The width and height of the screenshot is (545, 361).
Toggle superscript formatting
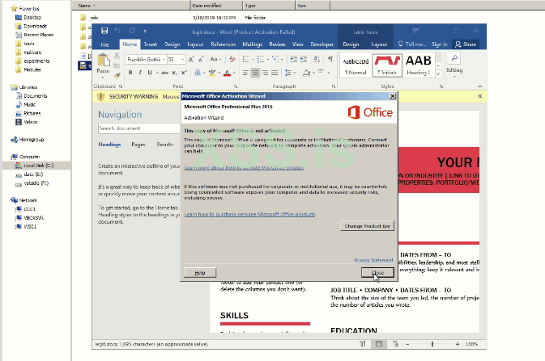[x=184, y=73]
